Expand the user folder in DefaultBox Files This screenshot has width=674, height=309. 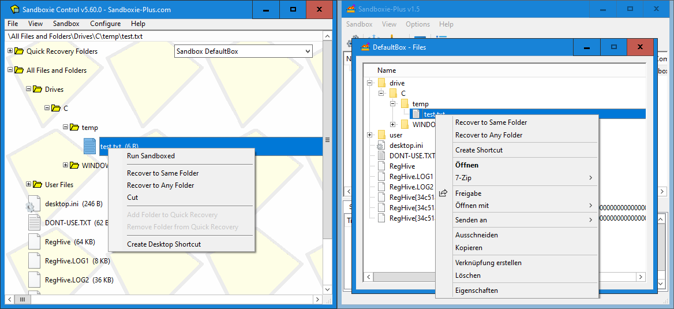370,135
